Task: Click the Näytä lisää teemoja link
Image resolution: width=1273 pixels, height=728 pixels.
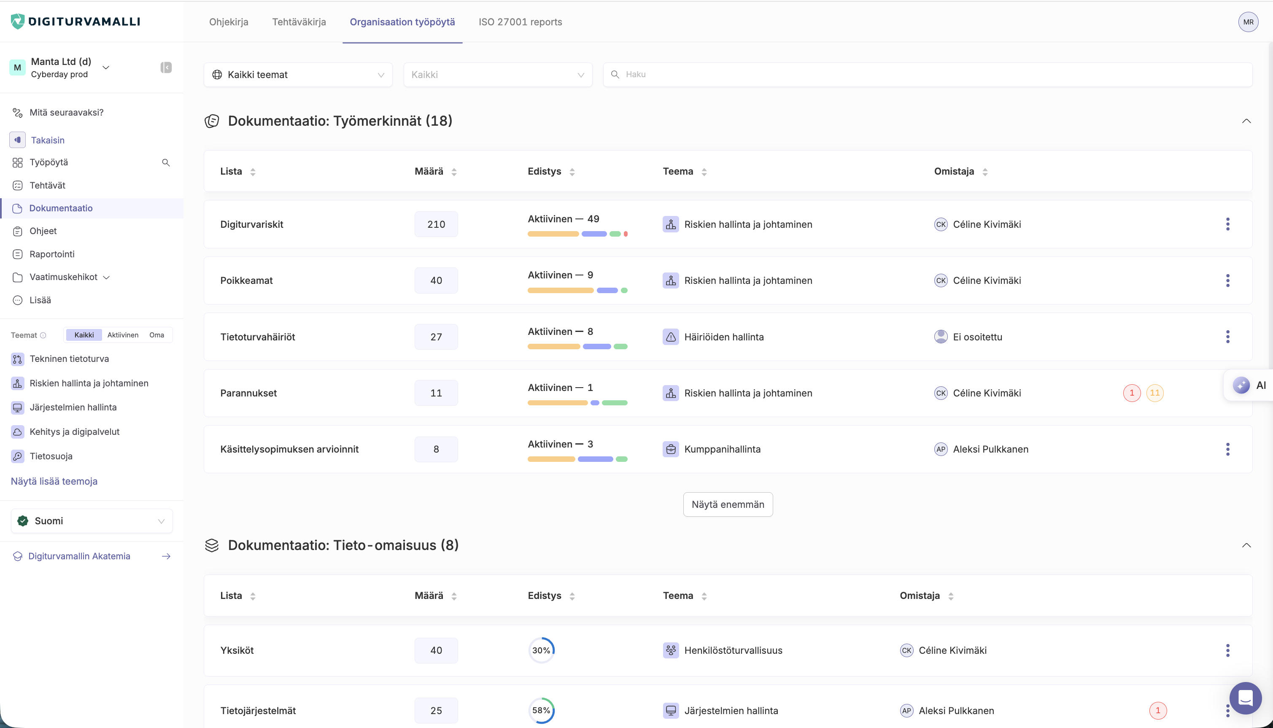Action: pyautogui.click(x=54, y=481)
